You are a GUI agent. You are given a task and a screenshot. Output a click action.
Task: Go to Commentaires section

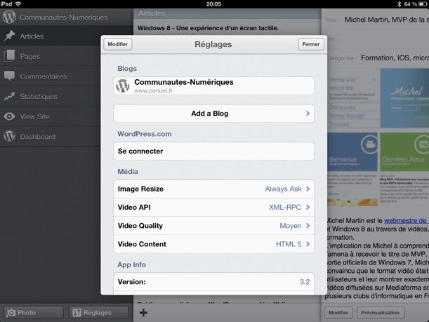(x=51, y=76)
